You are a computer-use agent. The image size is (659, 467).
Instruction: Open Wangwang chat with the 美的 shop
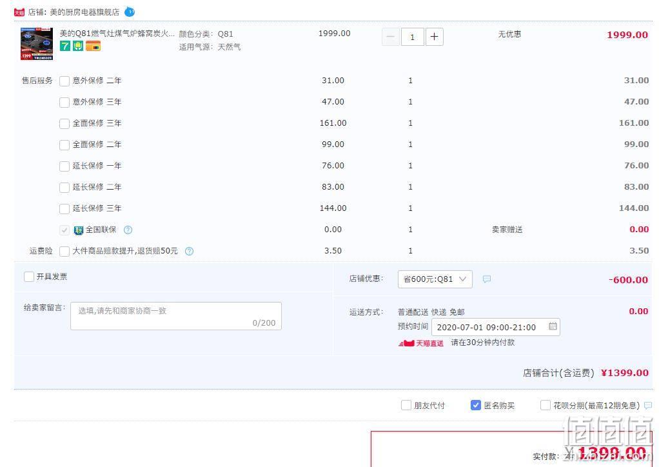point(130,12)
